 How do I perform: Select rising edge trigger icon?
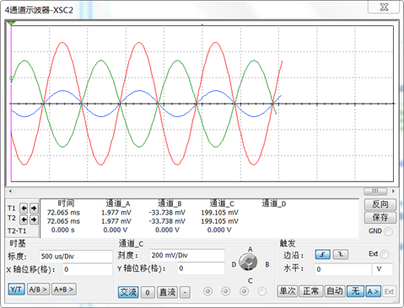pos(322,254)
